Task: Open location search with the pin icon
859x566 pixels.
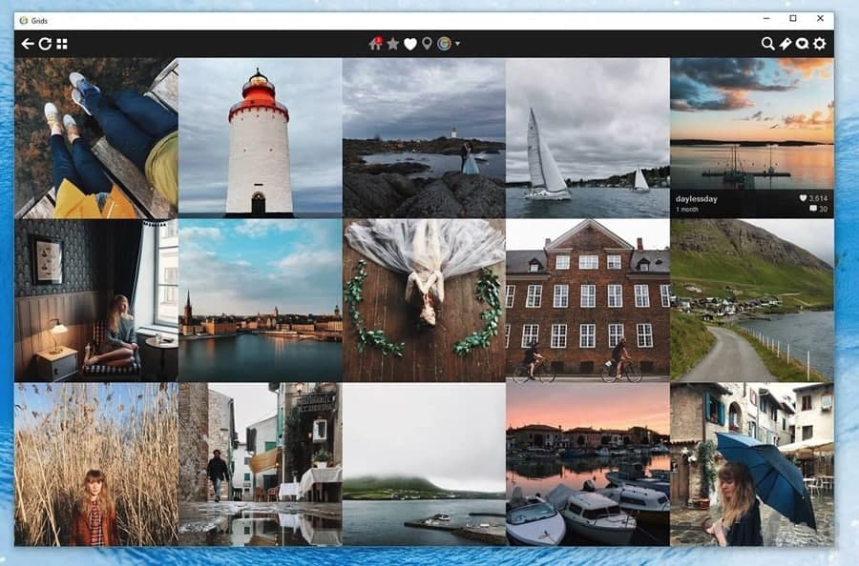Action: (x=427, y=44)
